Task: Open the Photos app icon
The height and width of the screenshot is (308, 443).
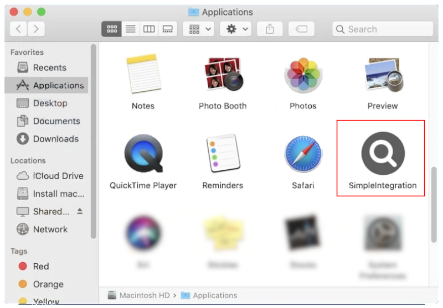Action: [x=303, y=75]
